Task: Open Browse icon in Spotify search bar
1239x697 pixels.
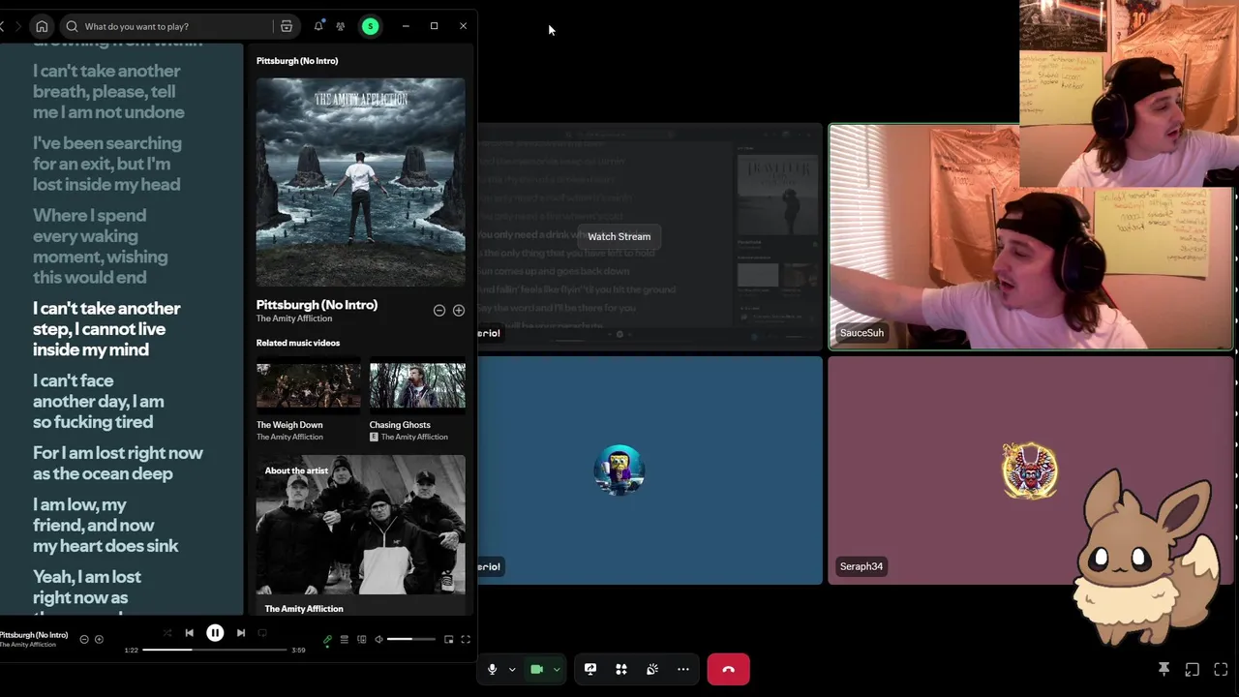Action: (x=287, y=26)
